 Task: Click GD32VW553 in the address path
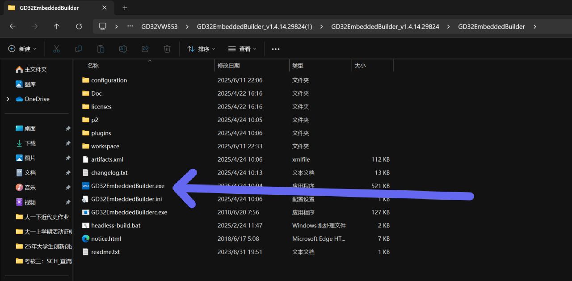coord(160,26)
